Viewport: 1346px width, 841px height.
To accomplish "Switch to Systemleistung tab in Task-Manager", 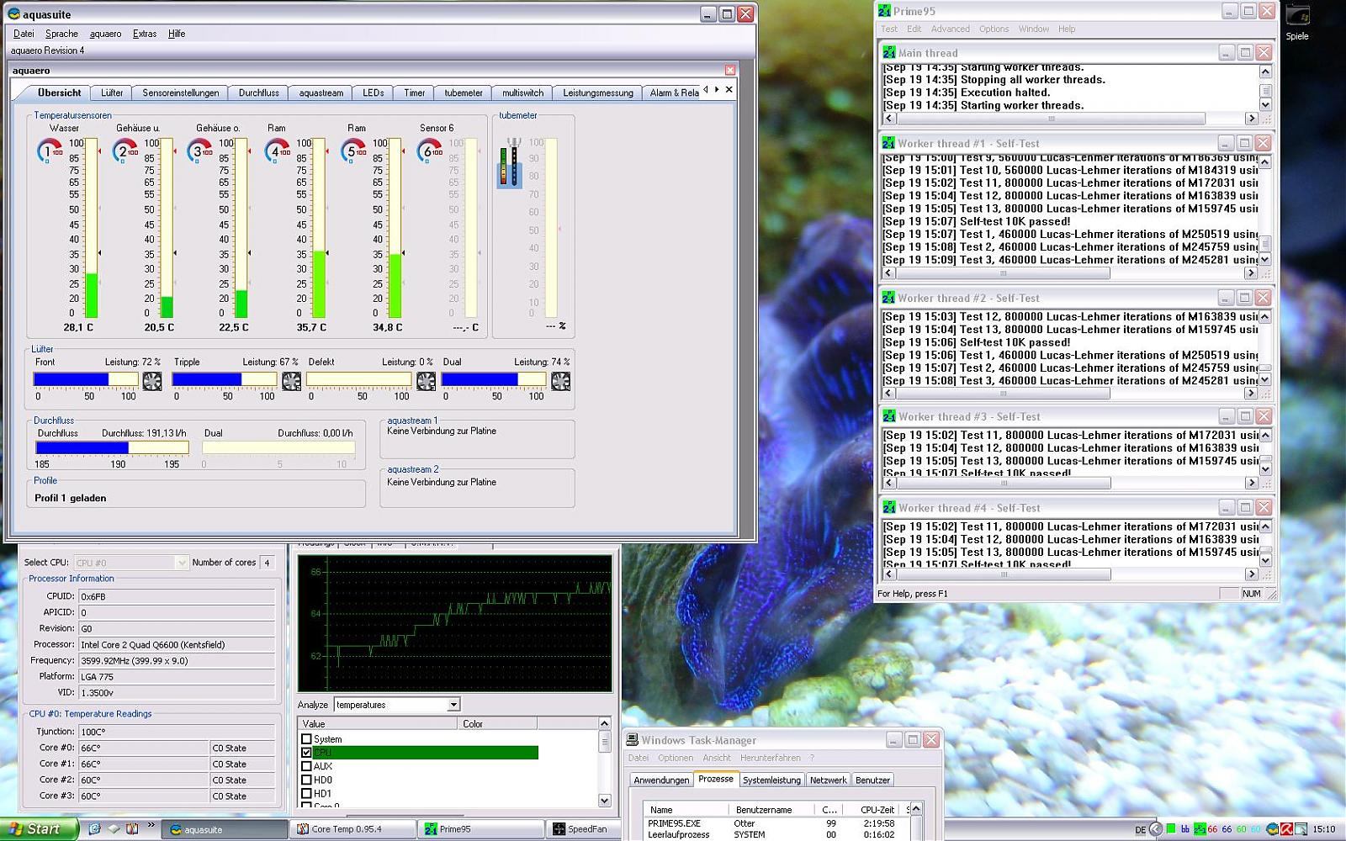I will (771, 780).
